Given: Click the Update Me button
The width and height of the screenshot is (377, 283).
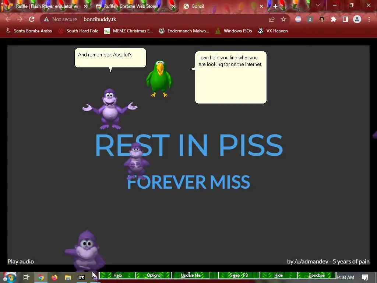Looking at the screenshot, I should point(190,275).
